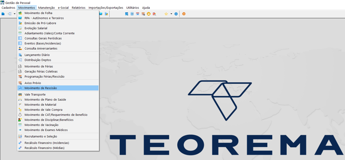This screenshot has width=345, height=160.
Task: Click the department tree toolbar icon
Action: (x=10, y=14)
